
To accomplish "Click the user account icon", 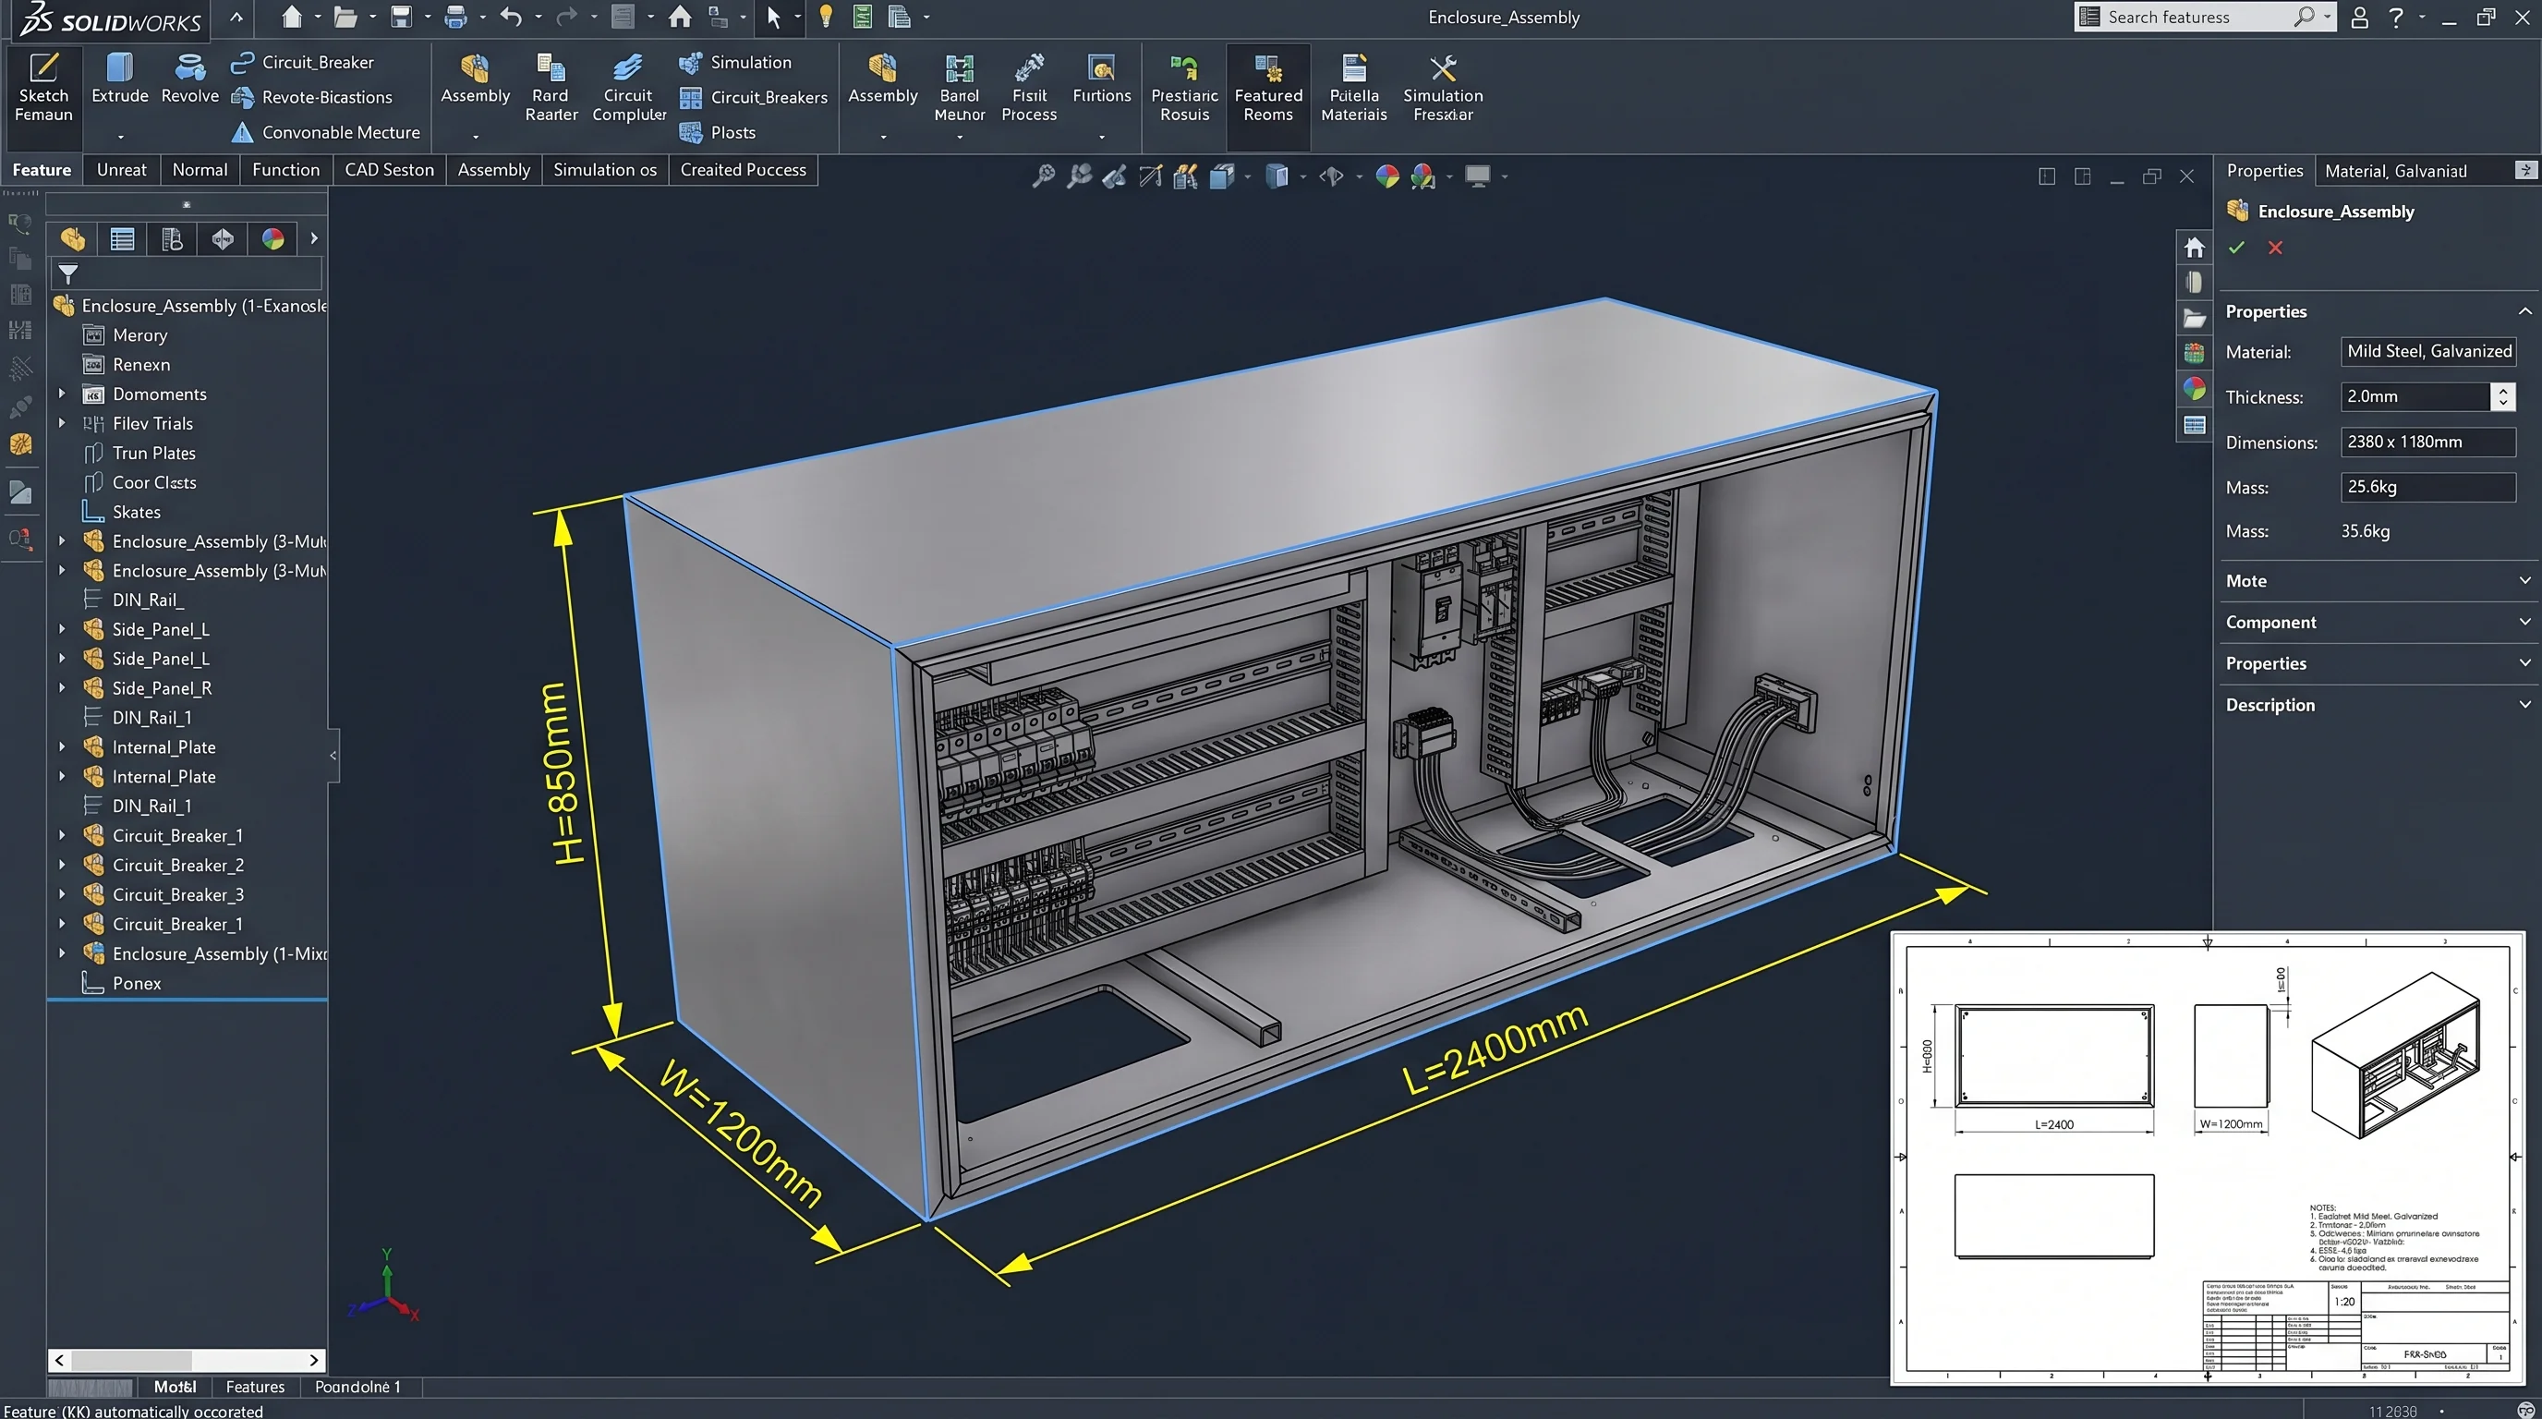I will coord(2358,17).
